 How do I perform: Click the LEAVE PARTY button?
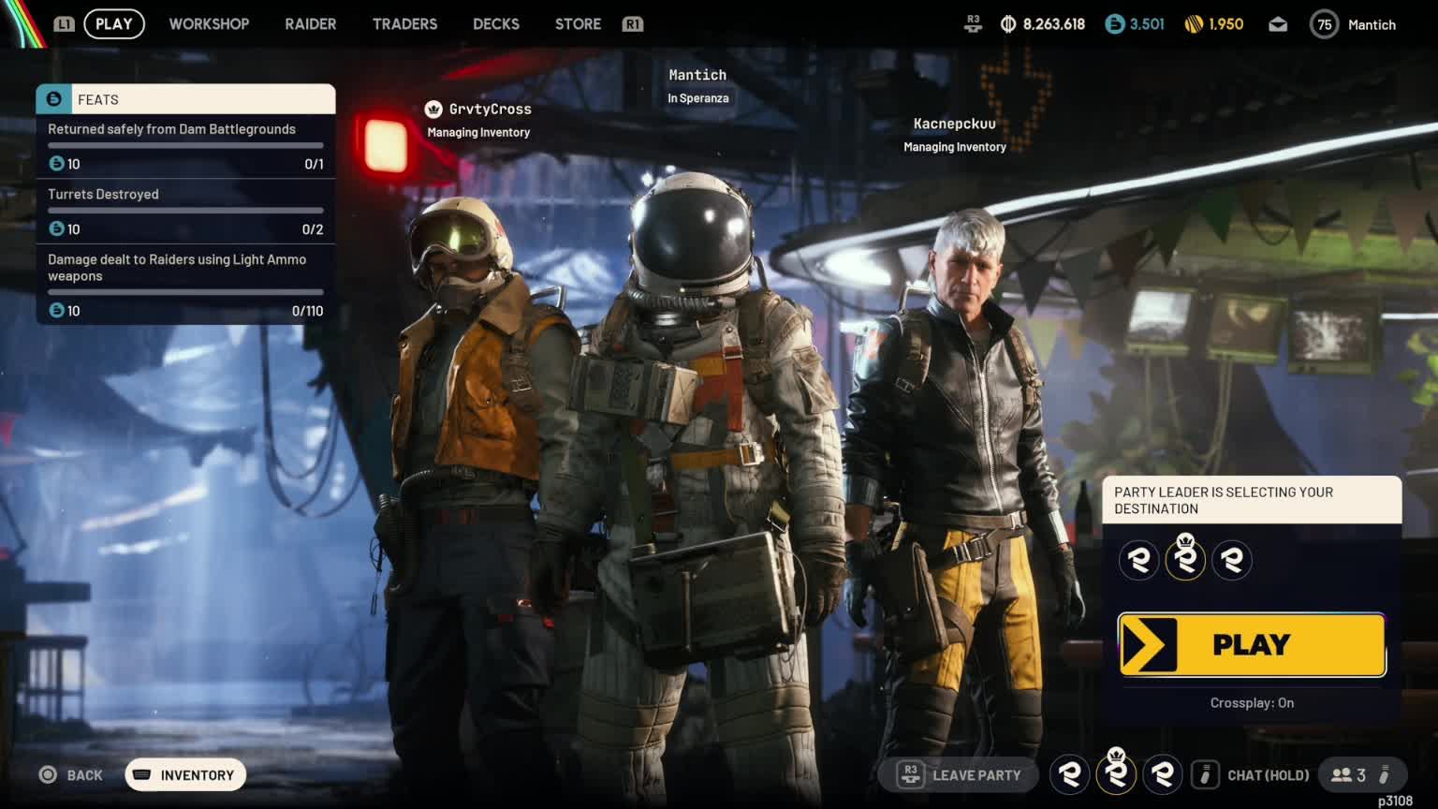(959, 774)
